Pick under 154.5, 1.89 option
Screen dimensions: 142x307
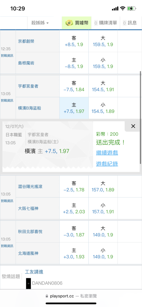[x=103, y=108]
